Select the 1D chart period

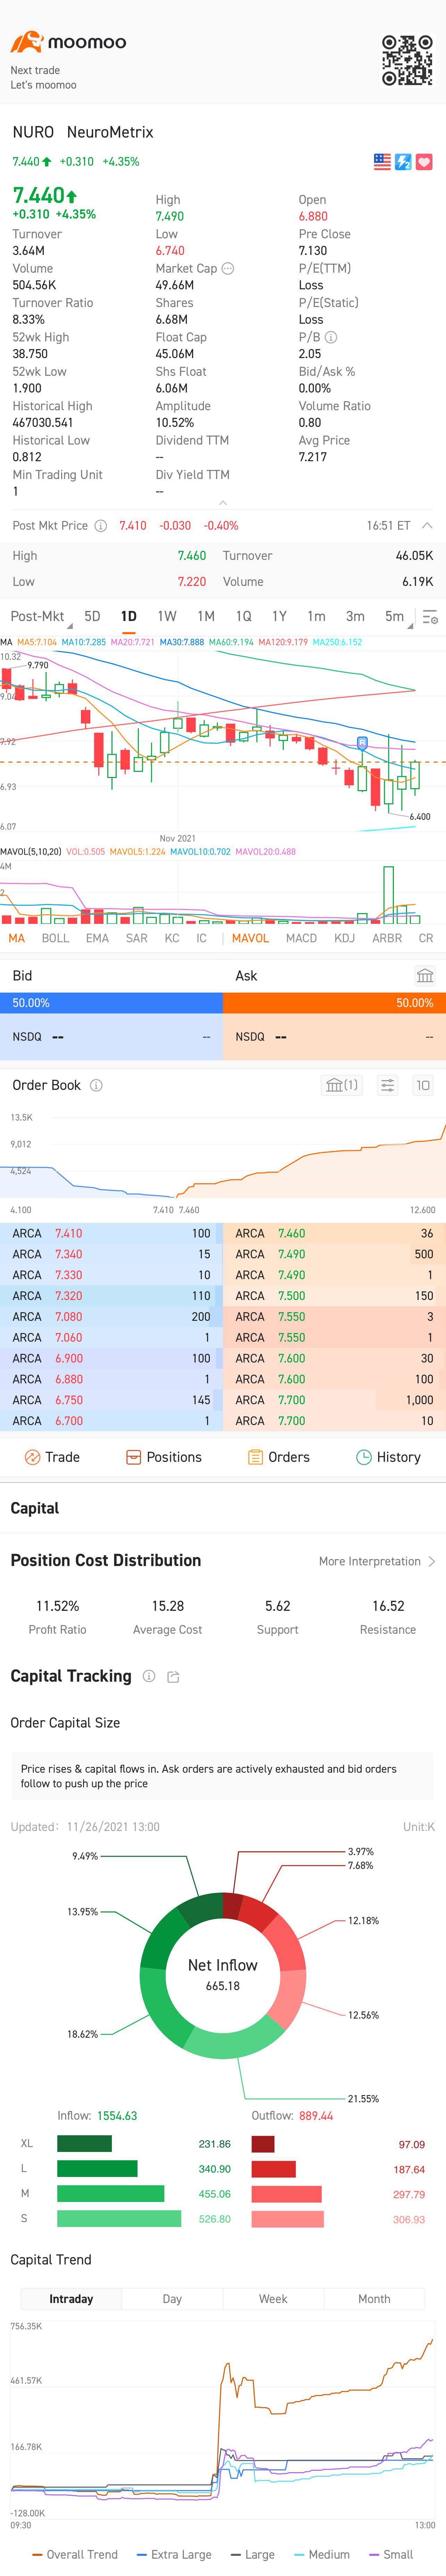point(129,617)
